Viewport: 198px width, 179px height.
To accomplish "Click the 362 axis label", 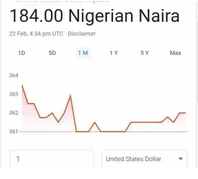I will (14, 113).
